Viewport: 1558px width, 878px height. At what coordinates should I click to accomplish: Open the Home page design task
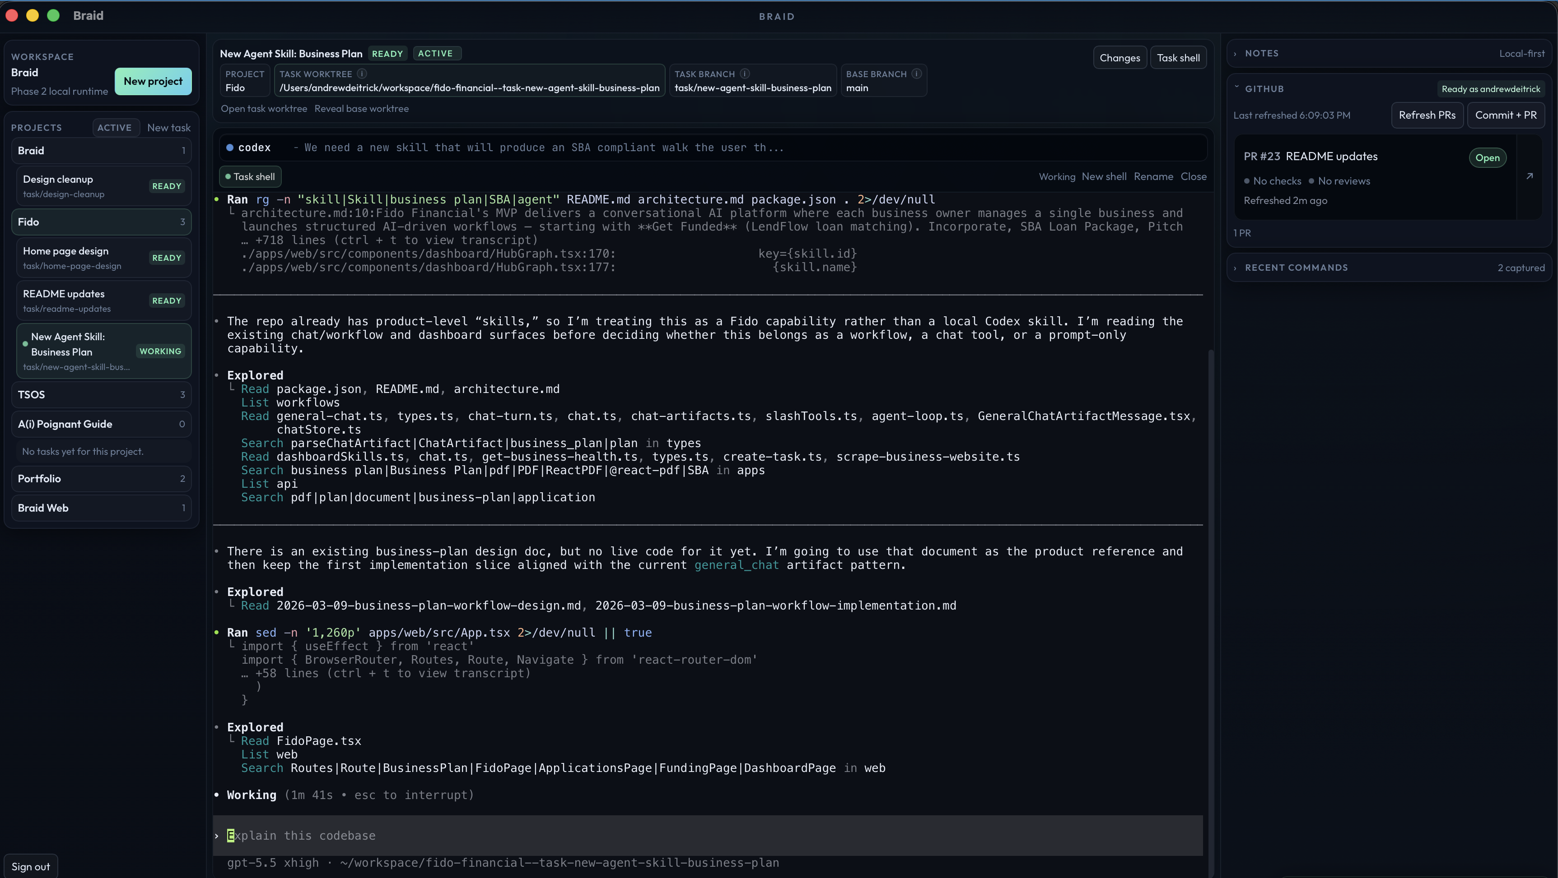(x=103, y=258)
